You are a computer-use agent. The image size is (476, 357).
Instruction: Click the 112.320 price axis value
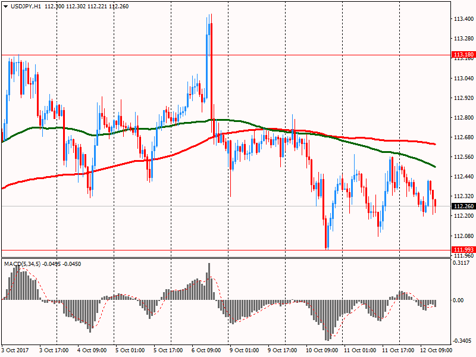[464, 196]
